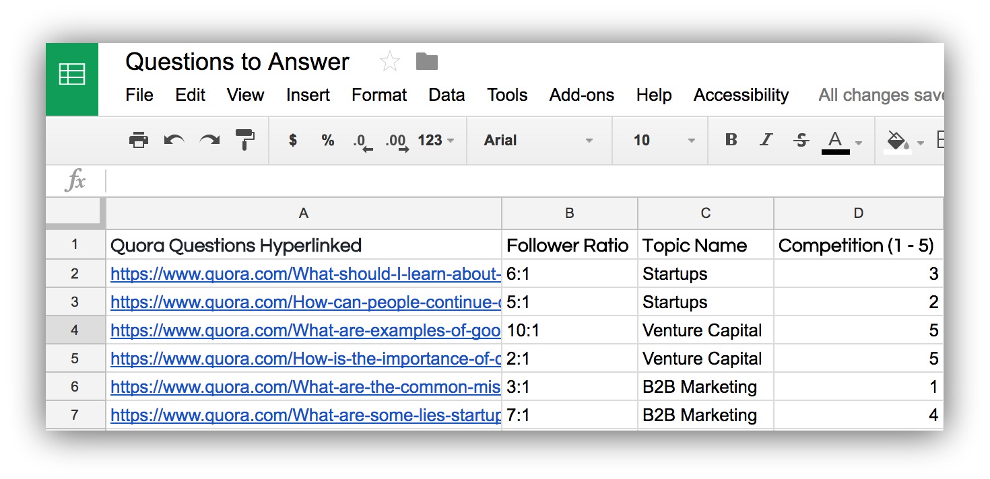Select row 4 header

75,330
